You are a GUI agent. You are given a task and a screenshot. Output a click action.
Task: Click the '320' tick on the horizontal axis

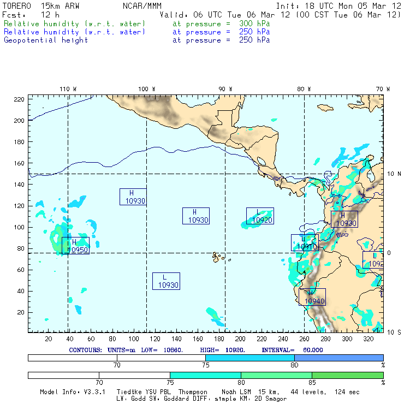(x=368, y=339)
